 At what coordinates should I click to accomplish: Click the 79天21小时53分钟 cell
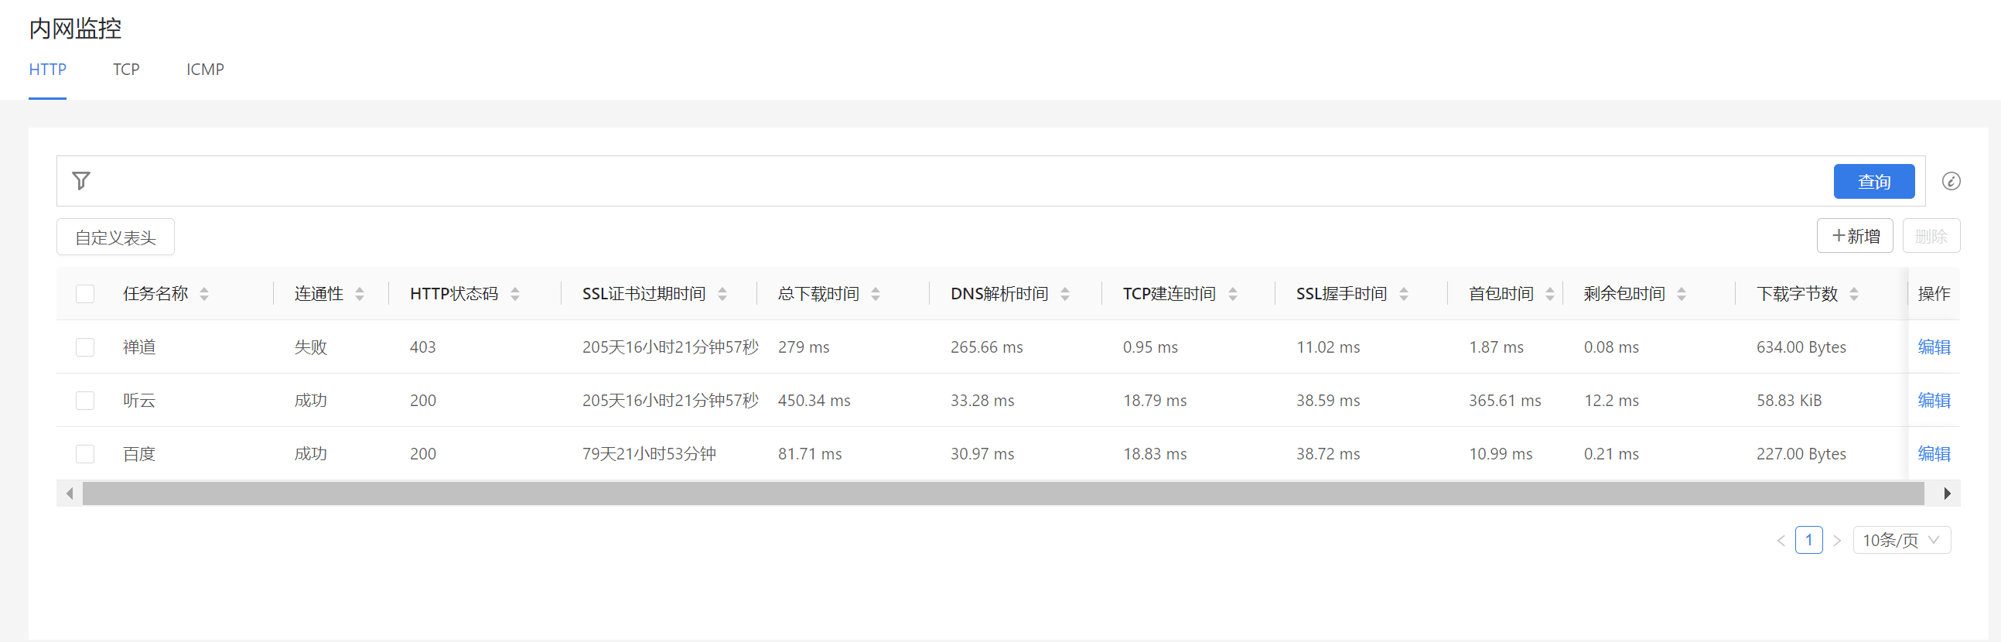(x=650, y=454)
